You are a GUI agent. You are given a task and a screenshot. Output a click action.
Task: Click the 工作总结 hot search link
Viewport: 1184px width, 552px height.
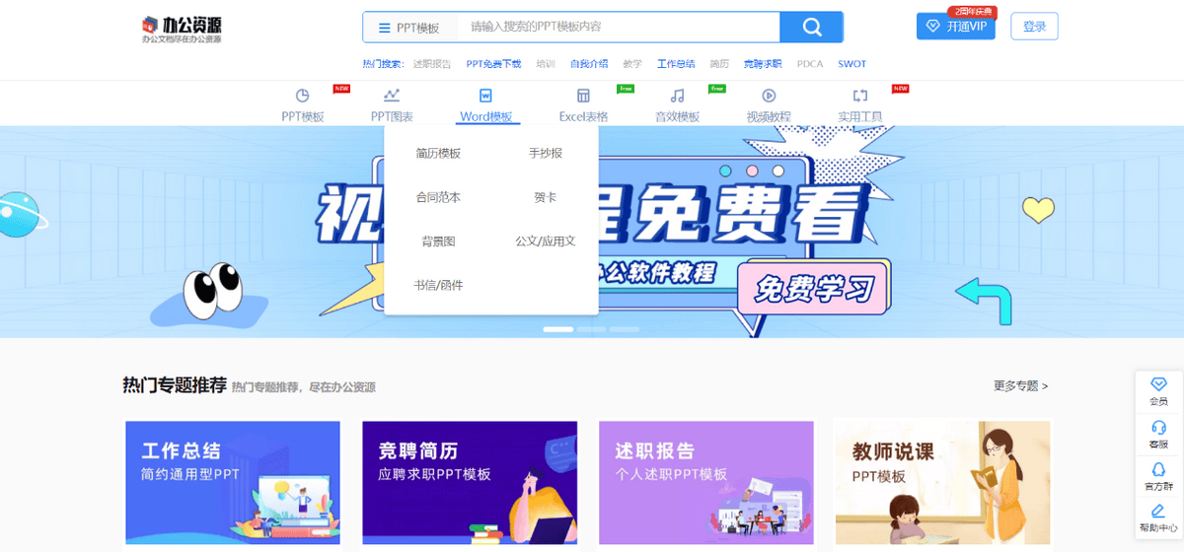[x=676, y=64]
